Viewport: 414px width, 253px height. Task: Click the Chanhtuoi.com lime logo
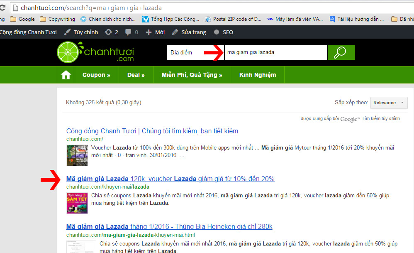(96, 53)
